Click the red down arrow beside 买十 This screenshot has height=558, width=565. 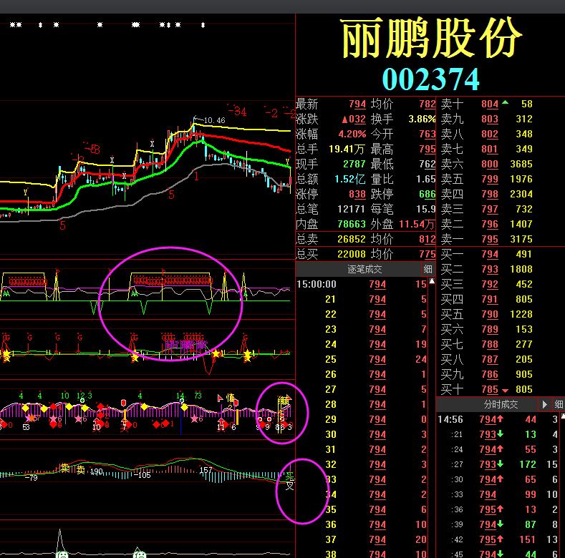tap(506, 390)
